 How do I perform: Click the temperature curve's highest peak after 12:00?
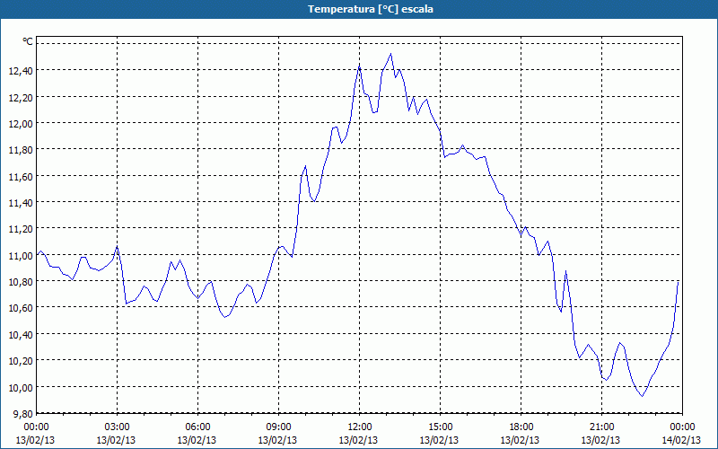click(x=390, y=54)
